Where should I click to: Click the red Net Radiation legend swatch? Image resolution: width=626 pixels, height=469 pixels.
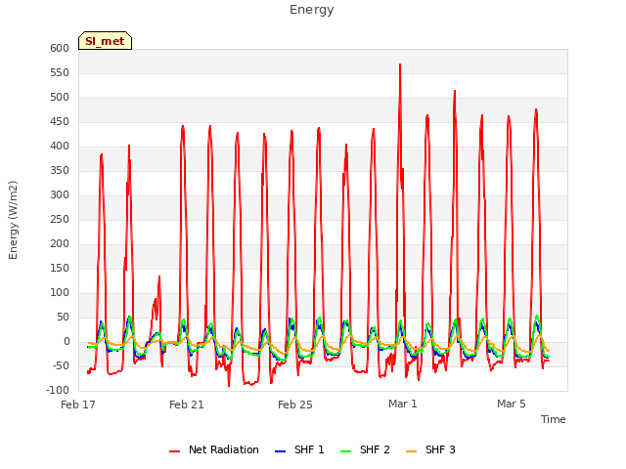(x=174, y=451)
